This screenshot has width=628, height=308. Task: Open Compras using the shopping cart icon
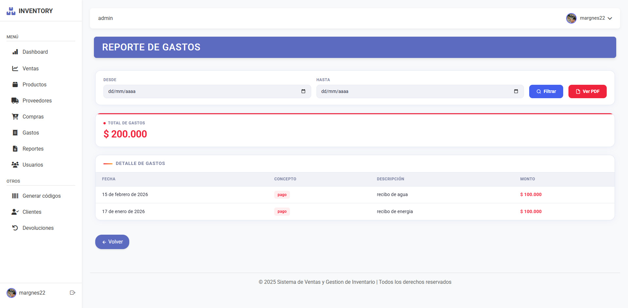(15, 117)
